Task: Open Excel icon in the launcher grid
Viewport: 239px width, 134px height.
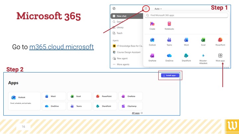Action: tap(203, 42)
